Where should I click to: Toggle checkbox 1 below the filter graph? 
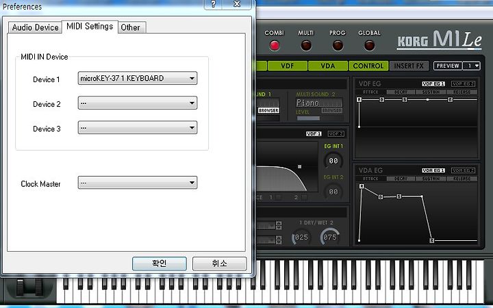click(278, 197)
